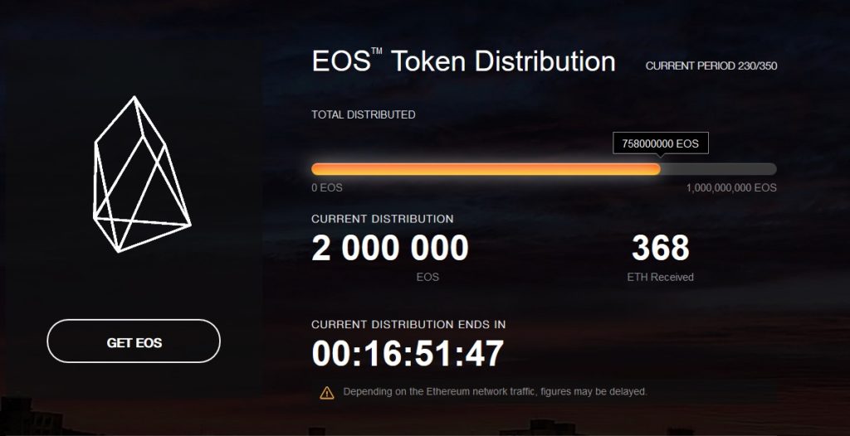The image size is (850, 436).
Task: Click the Ethereum network traffic delay notice
Action: pos(495,391)
